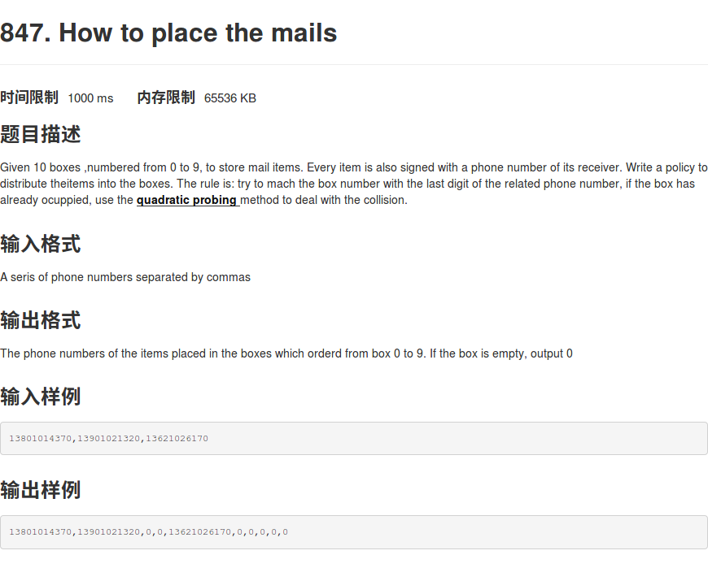
Task: Click the sample output code box
Action: (353, 532)
